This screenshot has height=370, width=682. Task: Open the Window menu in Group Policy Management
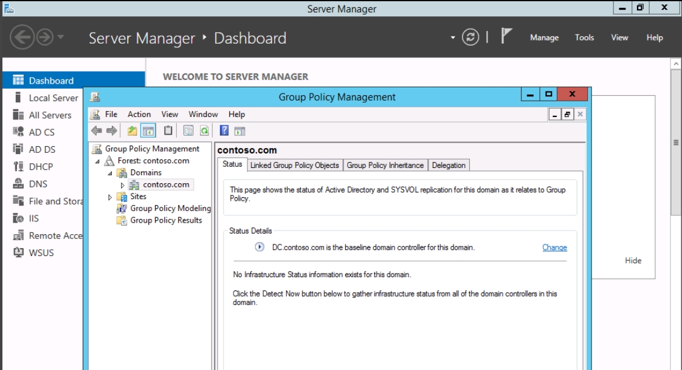tap(203, 114)
